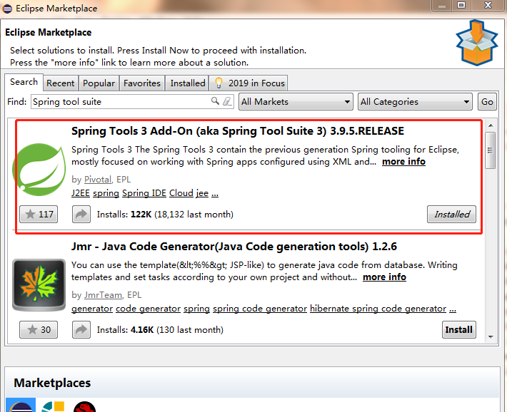
Task: Click the Spring IDE tag link
Action: tap(144, 193)
